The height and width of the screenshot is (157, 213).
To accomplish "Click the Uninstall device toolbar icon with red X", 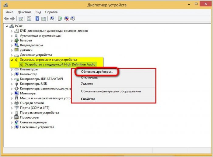I will 66,19.
